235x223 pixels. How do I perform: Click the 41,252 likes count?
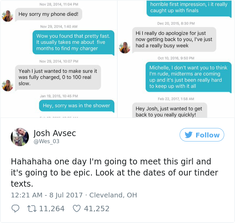pos(97,209)
